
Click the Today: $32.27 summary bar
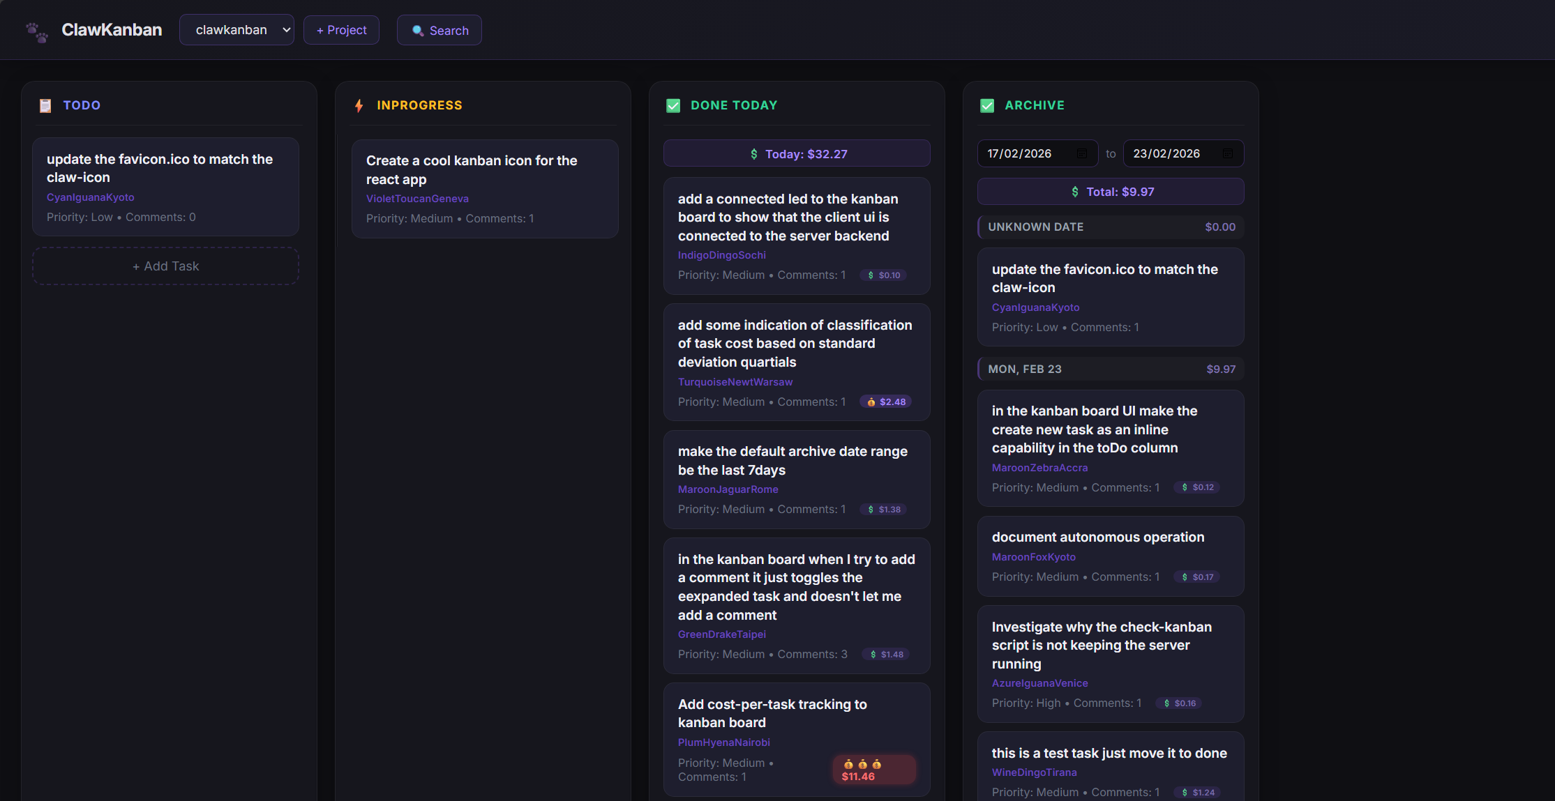point(797,153)
